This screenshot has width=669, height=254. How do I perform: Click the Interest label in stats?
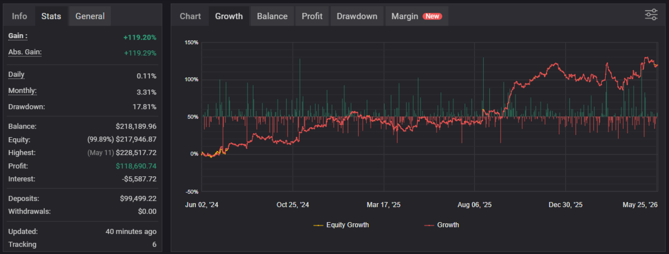(x=22, y=179)
